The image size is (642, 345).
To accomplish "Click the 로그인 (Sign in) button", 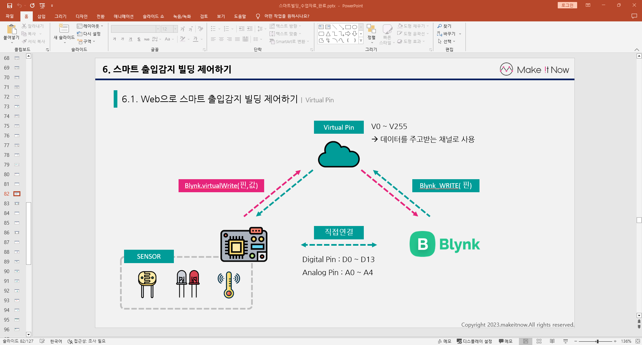I will (x=567, y=5).
